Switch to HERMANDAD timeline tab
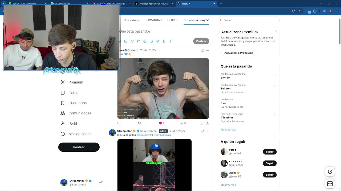The image size is (341, 191). (153, 20)
